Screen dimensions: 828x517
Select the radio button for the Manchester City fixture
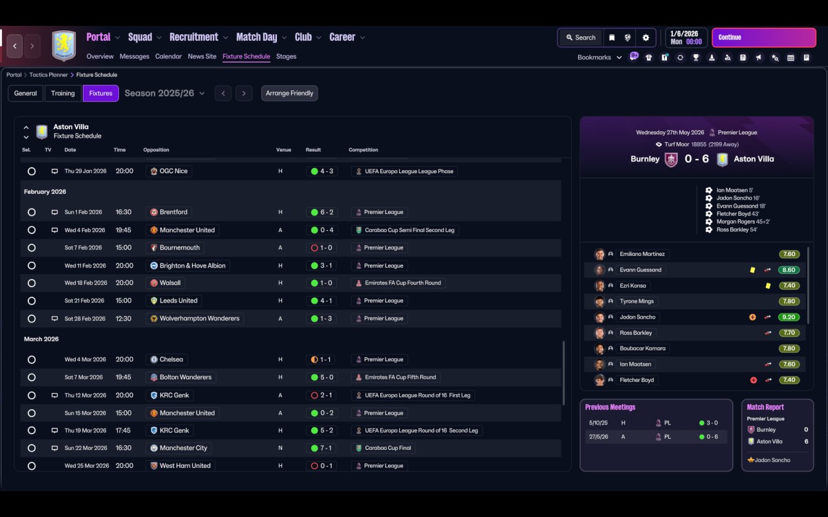[32, 448]
